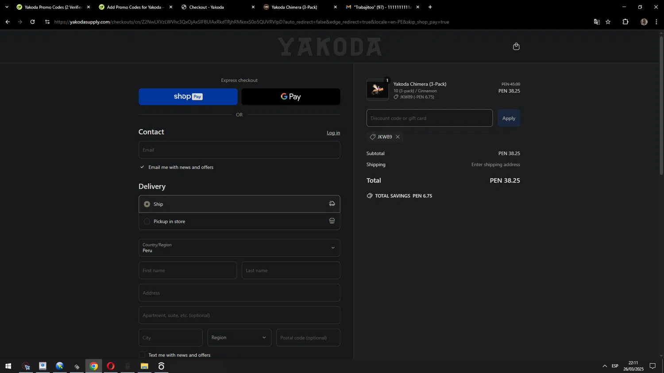Focus the City field
664x373 pixels.
click(170, 338)
